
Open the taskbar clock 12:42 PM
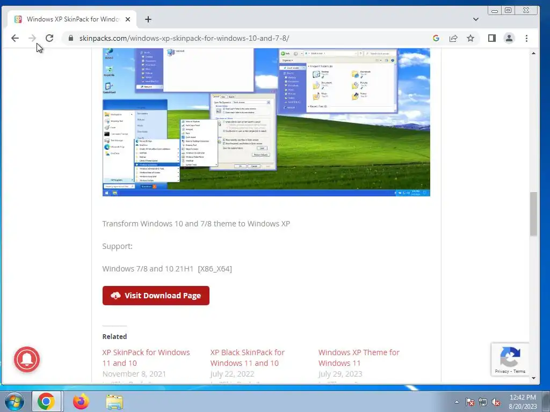pyautogui.click(x=523, y=402)
